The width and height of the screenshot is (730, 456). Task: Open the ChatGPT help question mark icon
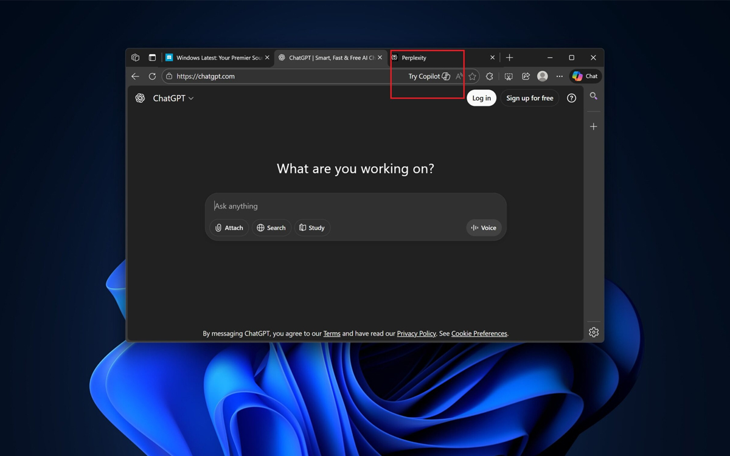571,98
